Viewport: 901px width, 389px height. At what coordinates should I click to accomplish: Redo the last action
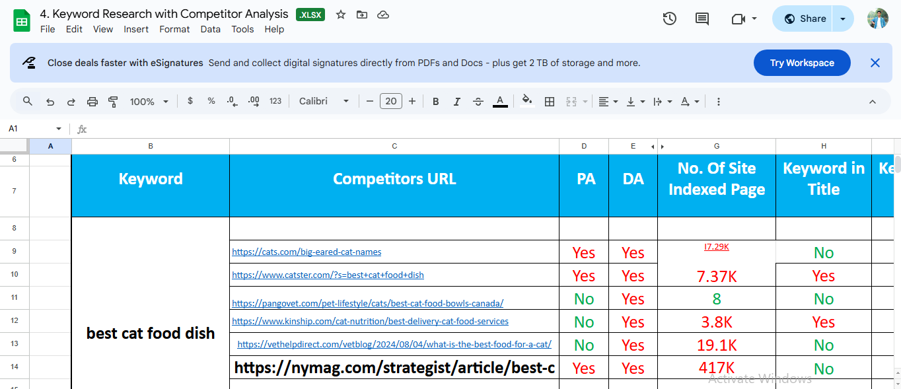click(x=71, y=101)
